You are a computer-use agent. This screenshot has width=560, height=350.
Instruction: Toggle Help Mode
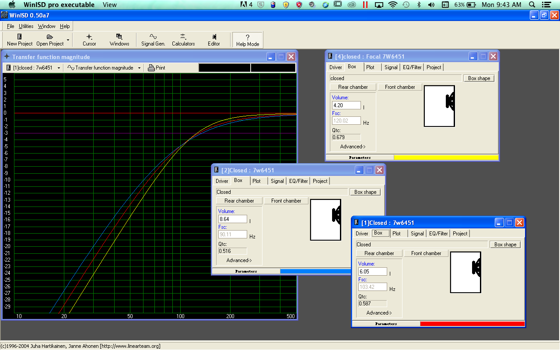(248, 40)
